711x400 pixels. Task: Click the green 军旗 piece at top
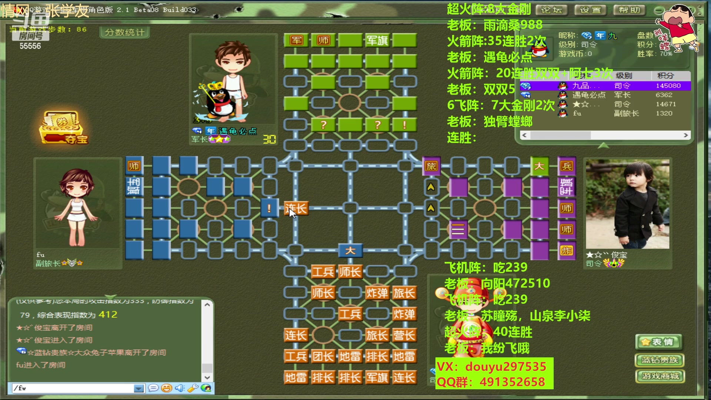coord(377,40)
